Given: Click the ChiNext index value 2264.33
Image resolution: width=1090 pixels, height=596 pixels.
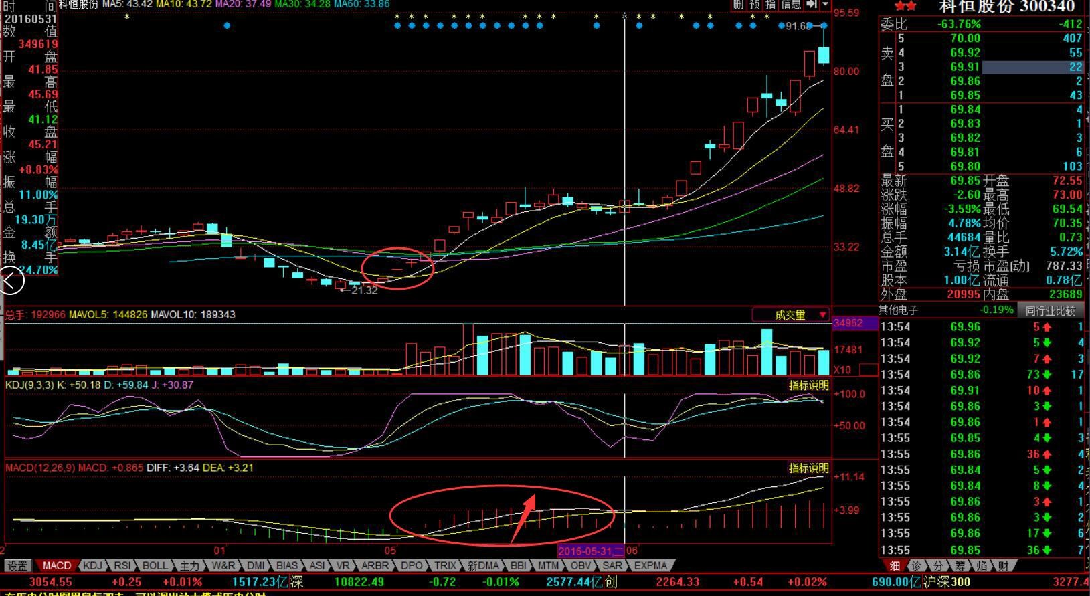Looking at the screenshot, I should click(x=678, y=582).
